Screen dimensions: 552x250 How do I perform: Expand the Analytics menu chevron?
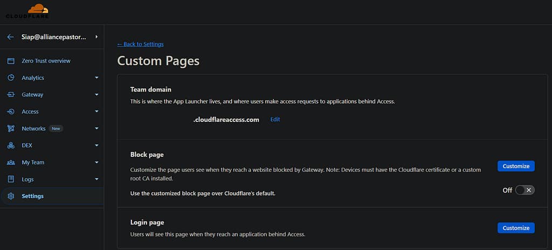coord(96,78)
